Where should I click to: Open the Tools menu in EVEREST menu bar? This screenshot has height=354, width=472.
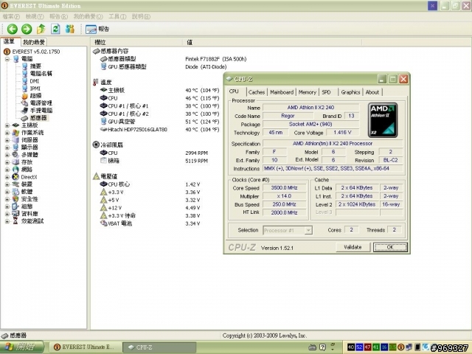point(117,16)
